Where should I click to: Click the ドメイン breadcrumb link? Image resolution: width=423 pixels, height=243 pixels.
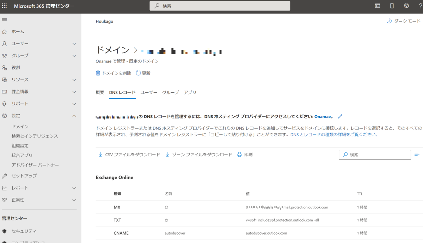(x=112, y=50)
